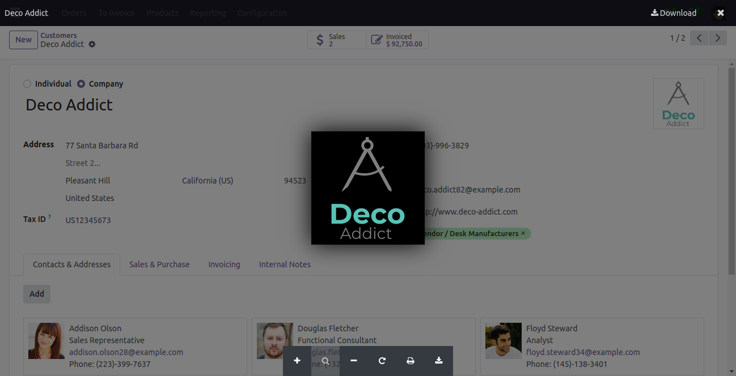Switch to the Invoicing tab
Image resolution: width=736 pixels, height=376 pixels.
click(x=224, y=264)
